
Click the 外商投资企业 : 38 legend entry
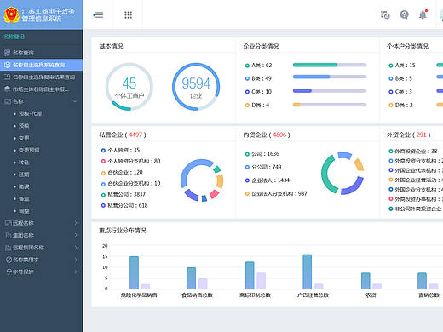(413, 152)
